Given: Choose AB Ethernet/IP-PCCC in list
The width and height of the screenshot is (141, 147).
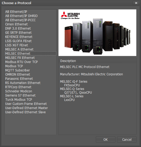Looking at the screenshot, I should 31,20.
